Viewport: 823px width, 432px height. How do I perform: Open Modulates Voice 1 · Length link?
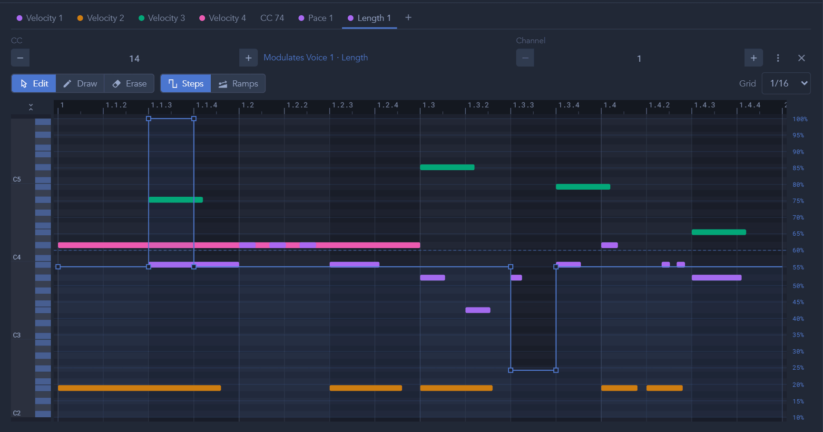315,58
